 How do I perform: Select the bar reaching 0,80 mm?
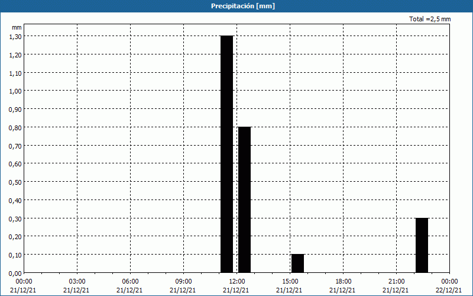point(244,200)
